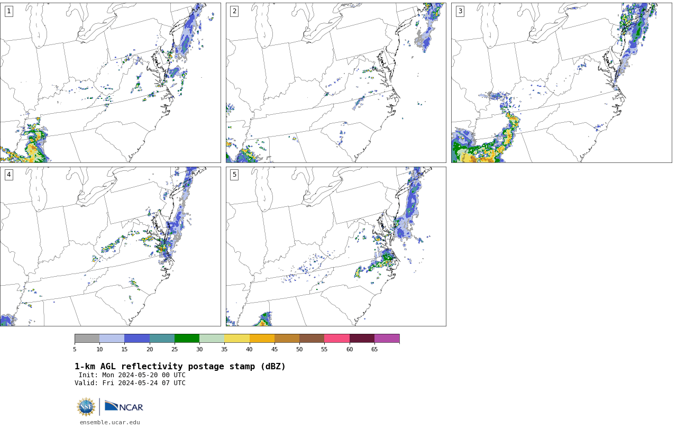Screen dimensions: 677x428
Task: Click the 'Init: Mon 2024-05-20 00 UTC' text
Action: (132, 375)
